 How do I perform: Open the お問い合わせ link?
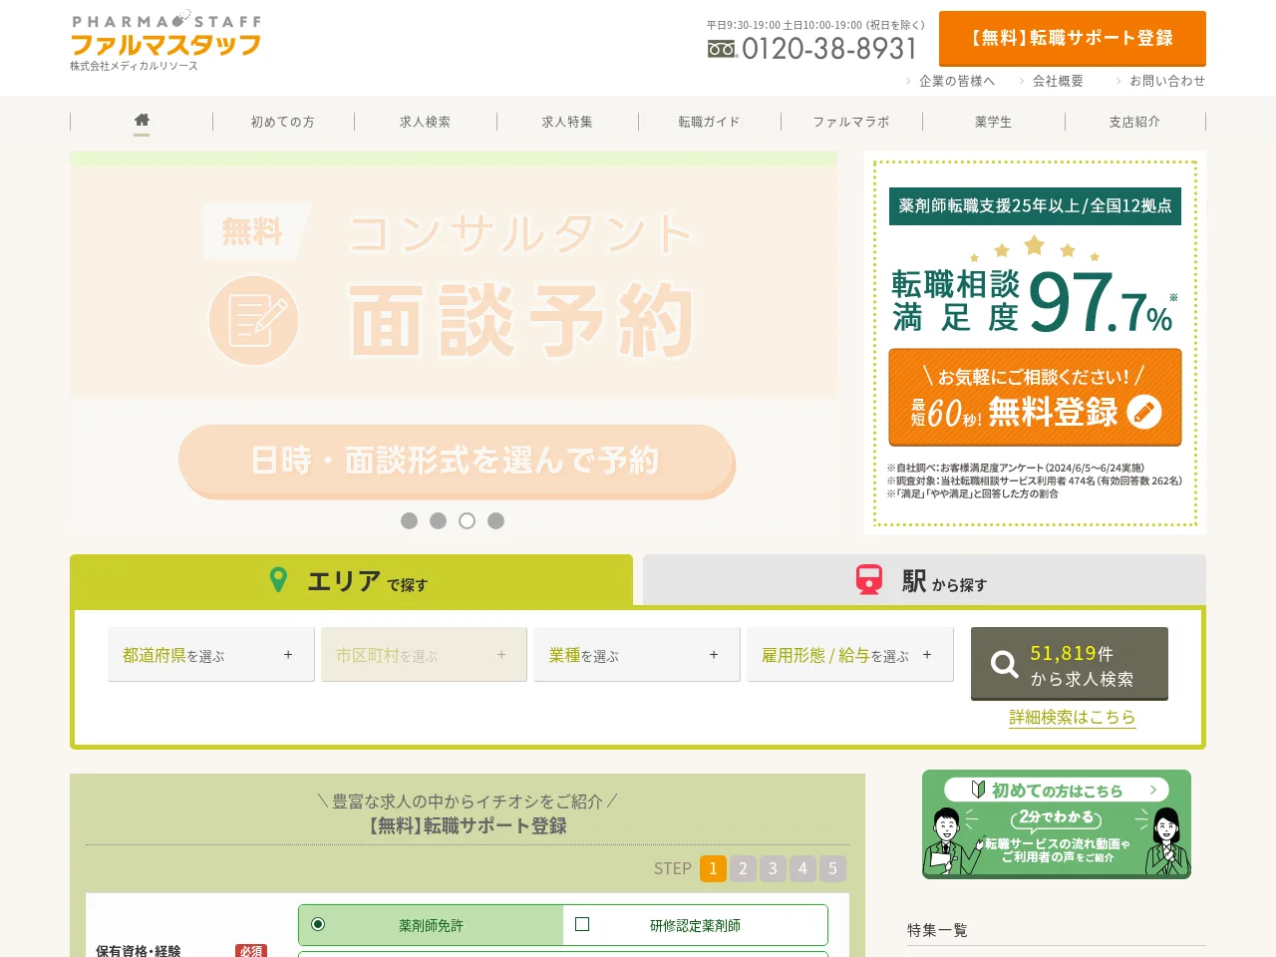click(1166, 81)
